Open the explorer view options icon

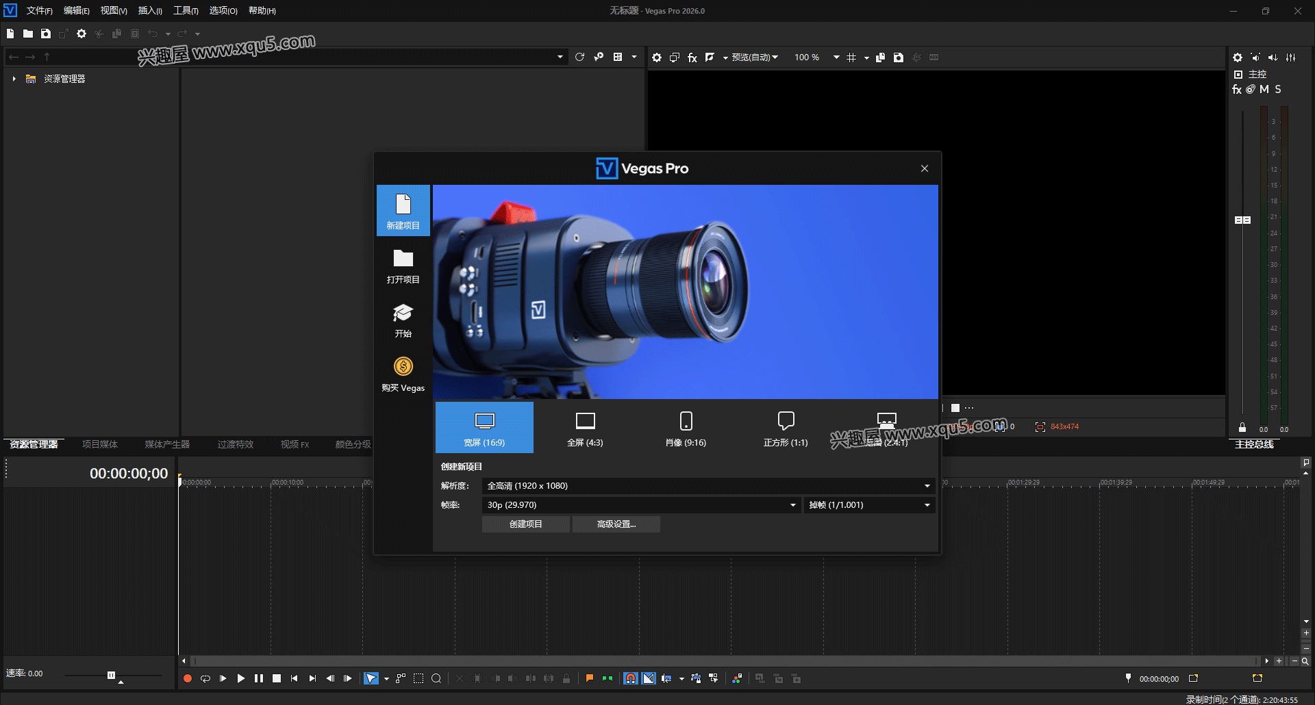[x=618, y=57]
